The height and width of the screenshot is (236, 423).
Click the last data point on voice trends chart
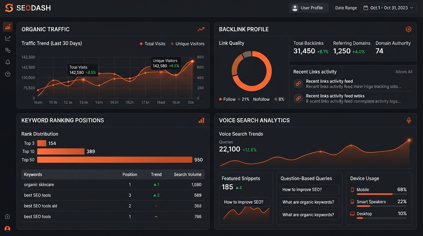[x=409, y=140]
